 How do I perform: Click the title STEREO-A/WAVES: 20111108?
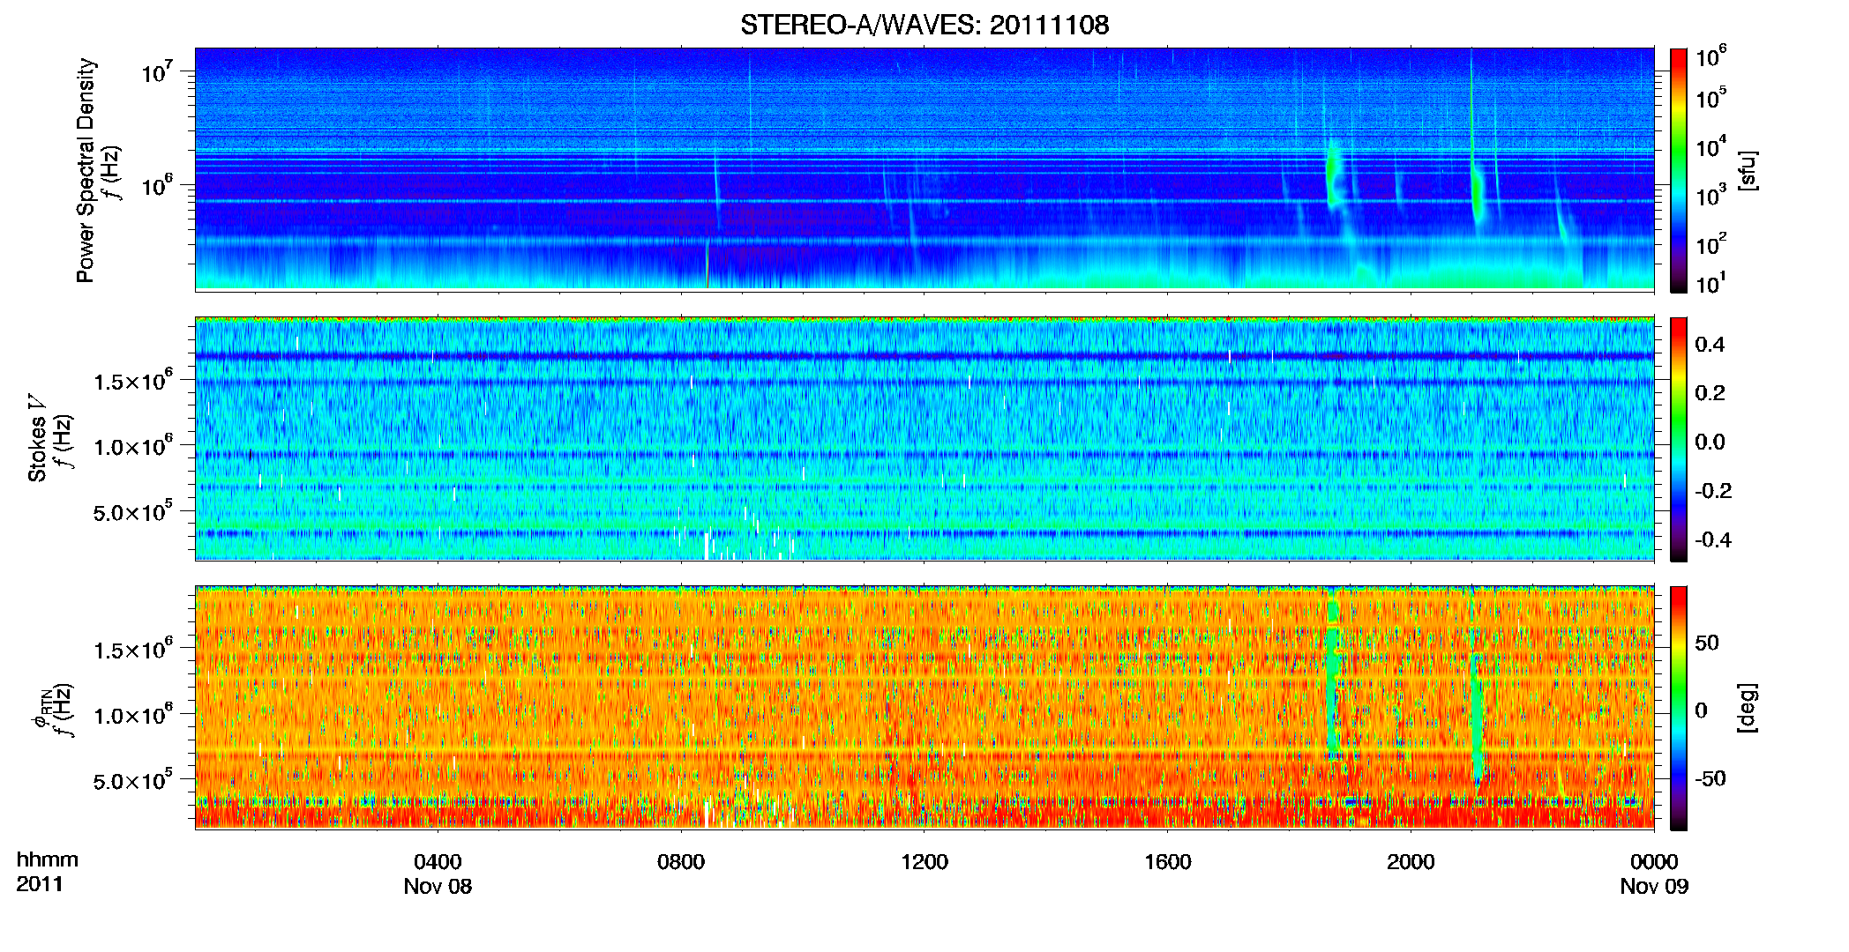924,25
